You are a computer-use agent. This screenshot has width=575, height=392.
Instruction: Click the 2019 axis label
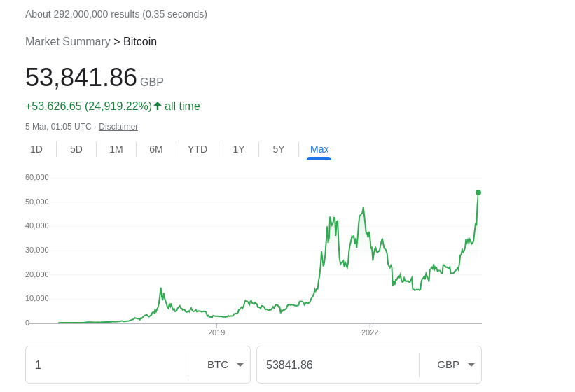(x=216, y=332)
